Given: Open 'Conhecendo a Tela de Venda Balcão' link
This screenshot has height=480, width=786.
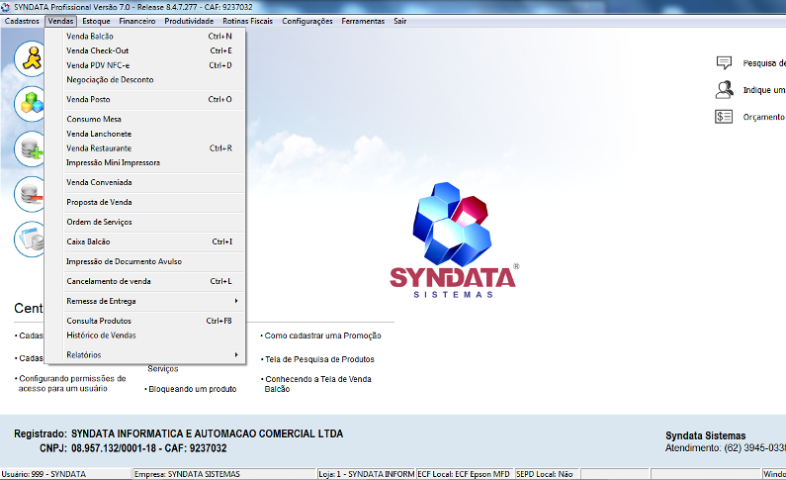Looking at the screenshot, I should 317,384.
